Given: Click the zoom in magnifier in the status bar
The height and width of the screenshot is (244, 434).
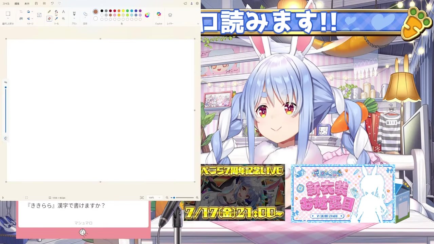Looking at the screenshot, I should pos(197,198).
